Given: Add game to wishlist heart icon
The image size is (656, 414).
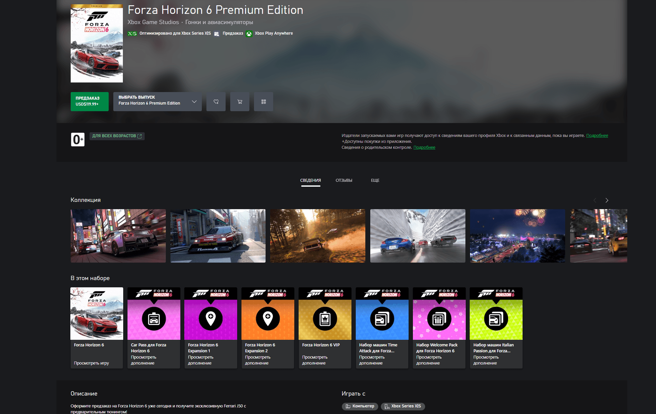Looking at the screenshot, I should tap(216, 102).
